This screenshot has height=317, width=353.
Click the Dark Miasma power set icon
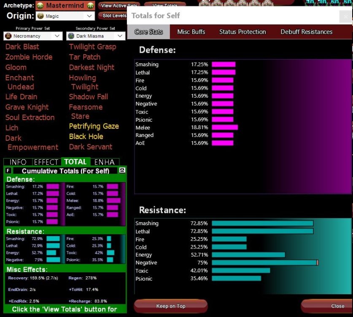click(71, 36)
